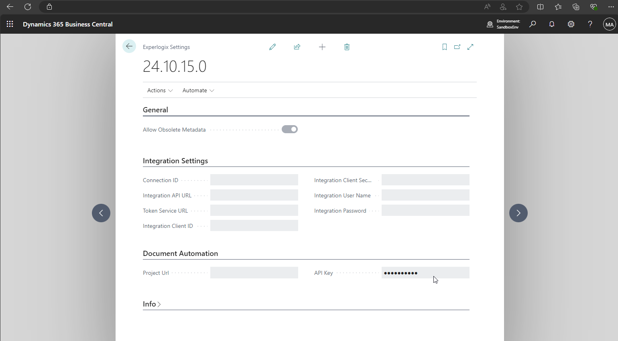
Task: Click the Integration Client Secret field
Action: pos(425,180)
